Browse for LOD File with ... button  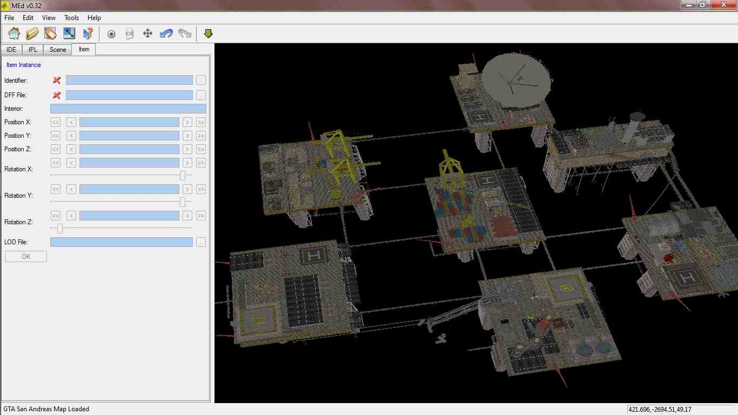pyautogui.click(x=201, y=242)
